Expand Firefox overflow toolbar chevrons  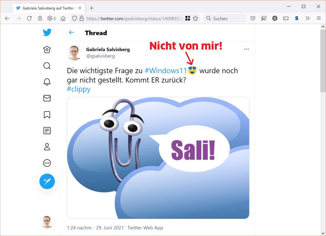pos(308,18)
